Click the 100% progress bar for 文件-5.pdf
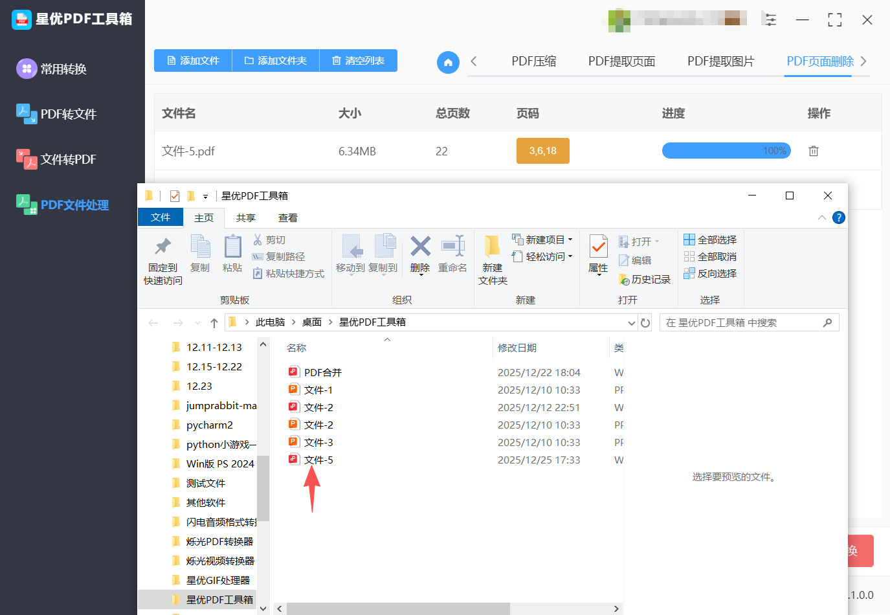 [726, 151]
